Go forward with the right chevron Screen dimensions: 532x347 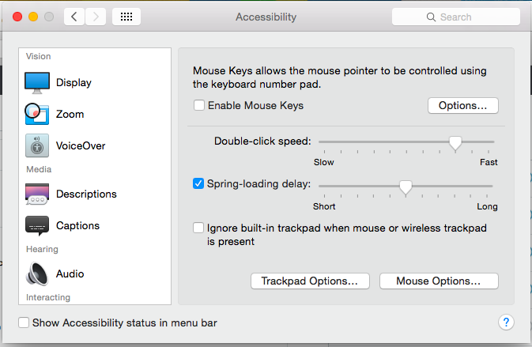(96, 17)
